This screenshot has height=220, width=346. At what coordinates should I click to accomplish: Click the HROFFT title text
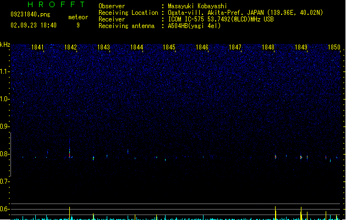pos(56,4)
